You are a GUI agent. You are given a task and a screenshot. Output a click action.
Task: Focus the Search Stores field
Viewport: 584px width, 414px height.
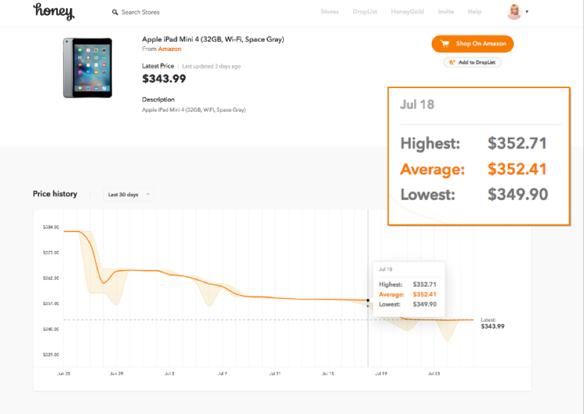click(140, 13)
